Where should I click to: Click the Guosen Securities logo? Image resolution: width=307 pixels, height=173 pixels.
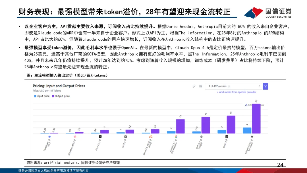click(268, 13)
